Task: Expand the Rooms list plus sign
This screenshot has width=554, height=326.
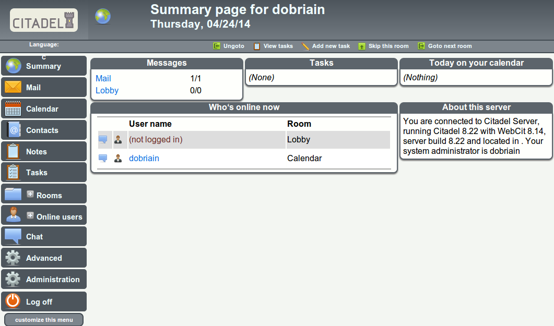Action: click(30, 194)
